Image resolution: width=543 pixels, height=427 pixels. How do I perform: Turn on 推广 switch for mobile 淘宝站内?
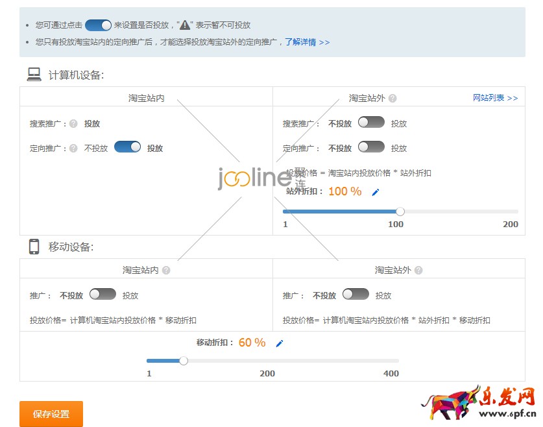pos(103,295)
